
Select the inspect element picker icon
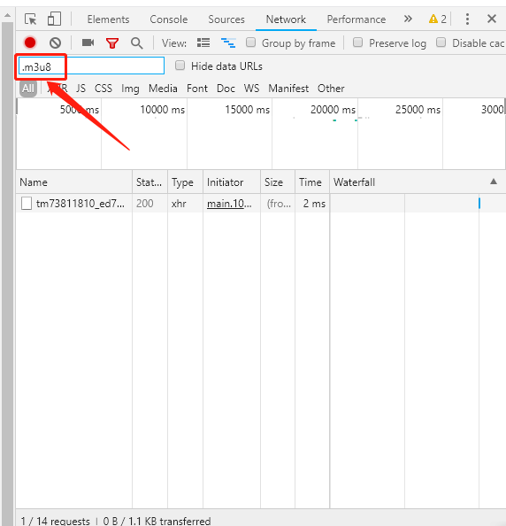click(31, 19)
